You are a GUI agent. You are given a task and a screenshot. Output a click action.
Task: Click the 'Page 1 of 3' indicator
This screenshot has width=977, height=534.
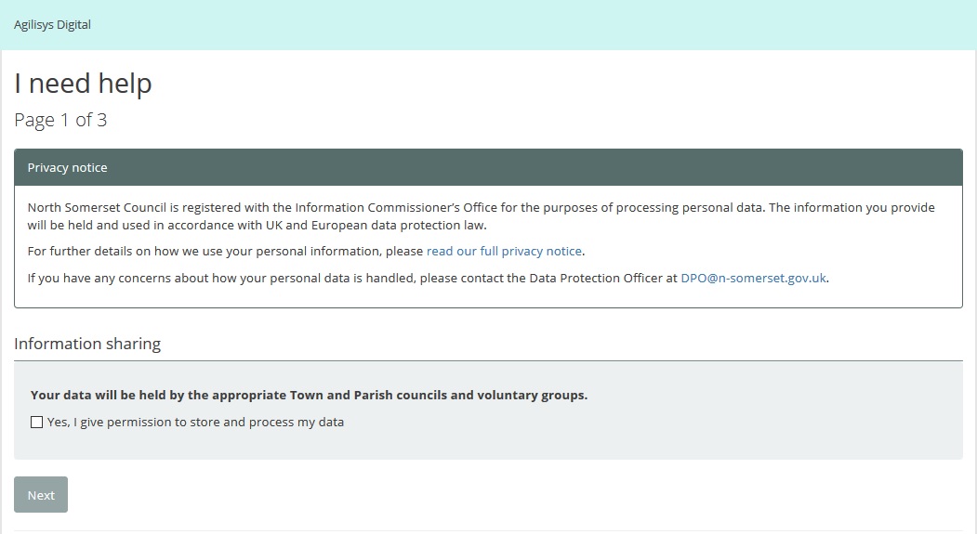point(60,120)
